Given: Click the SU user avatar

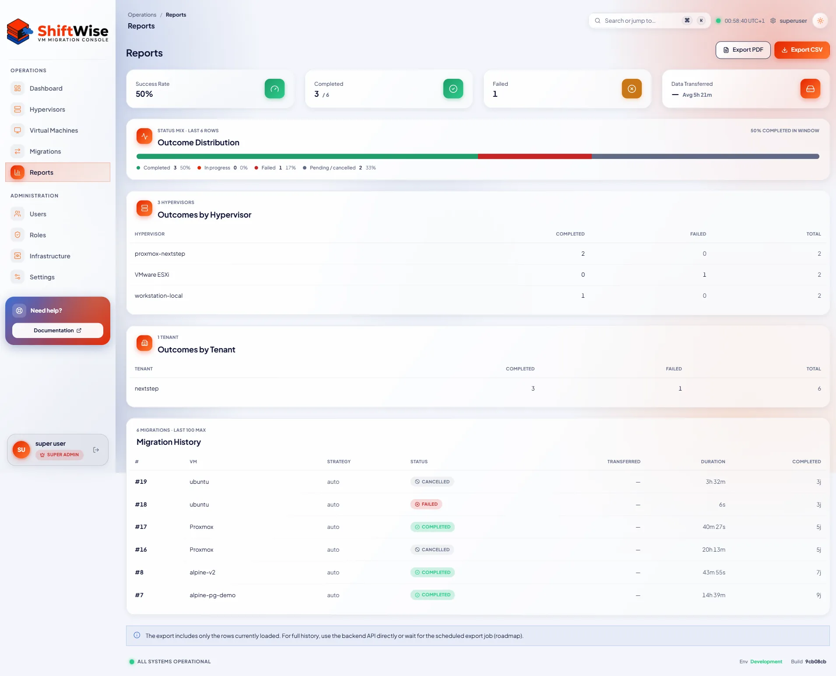Looking at the screenshot, I should (x=21, y=450).
